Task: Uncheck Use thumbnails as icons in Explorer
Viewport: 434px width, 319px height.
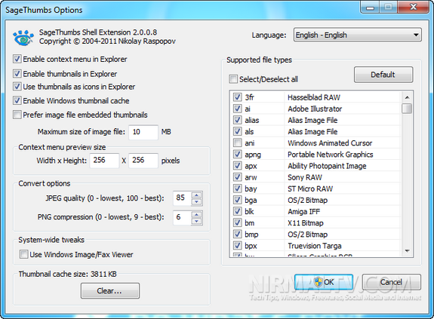Action: pyautogui.click(x=17, y=87)
